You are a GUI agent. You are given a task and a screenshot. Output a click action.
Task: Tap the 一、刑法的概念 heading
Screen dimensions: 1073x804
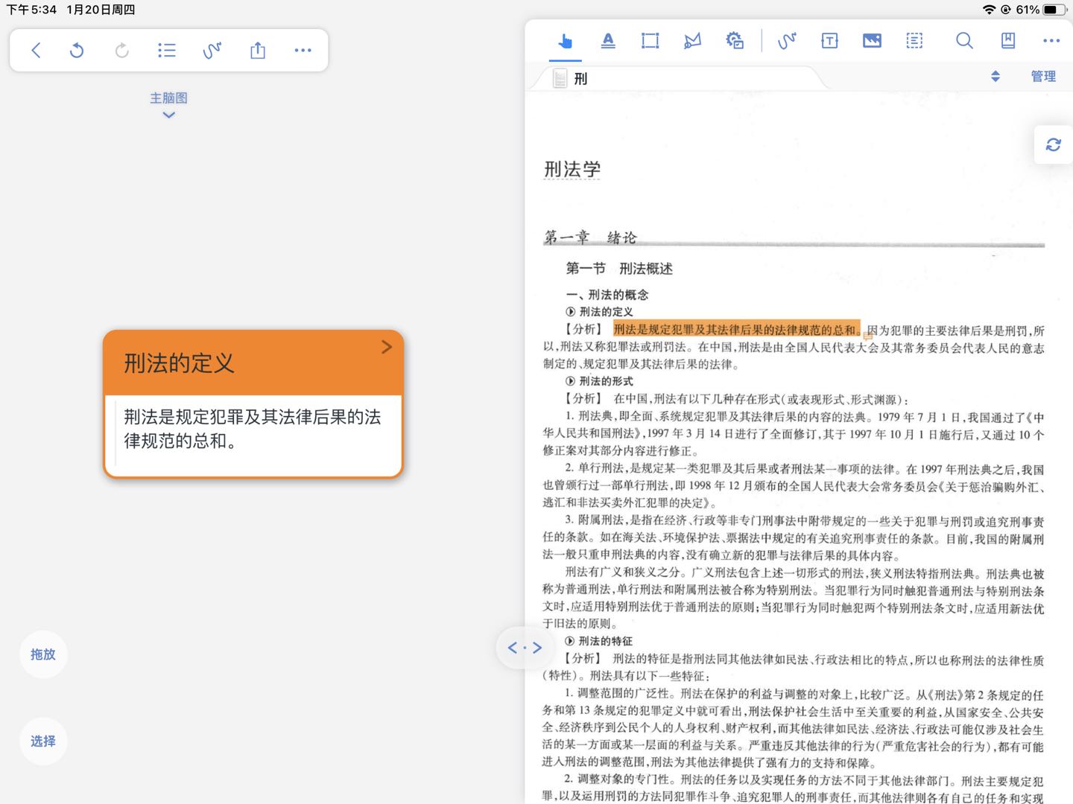607,295
